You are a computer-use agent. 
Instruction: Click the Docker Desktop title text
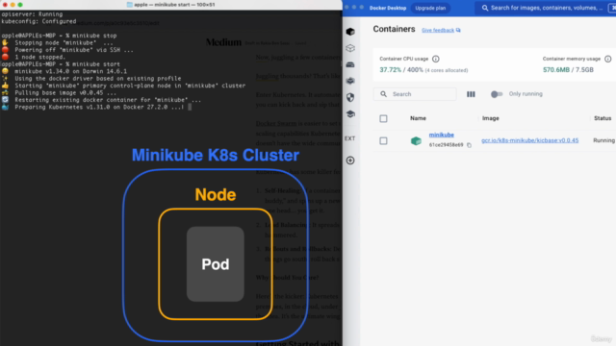coord(388,8)
